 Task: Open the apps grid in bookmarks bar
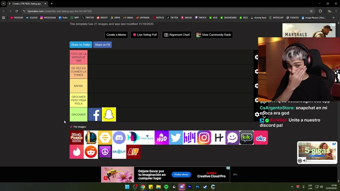3,18
